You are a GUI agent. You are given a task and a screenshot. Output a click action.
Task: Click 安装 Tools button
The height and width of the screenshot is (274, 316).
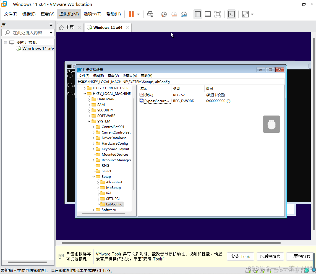tap(241, 257)
